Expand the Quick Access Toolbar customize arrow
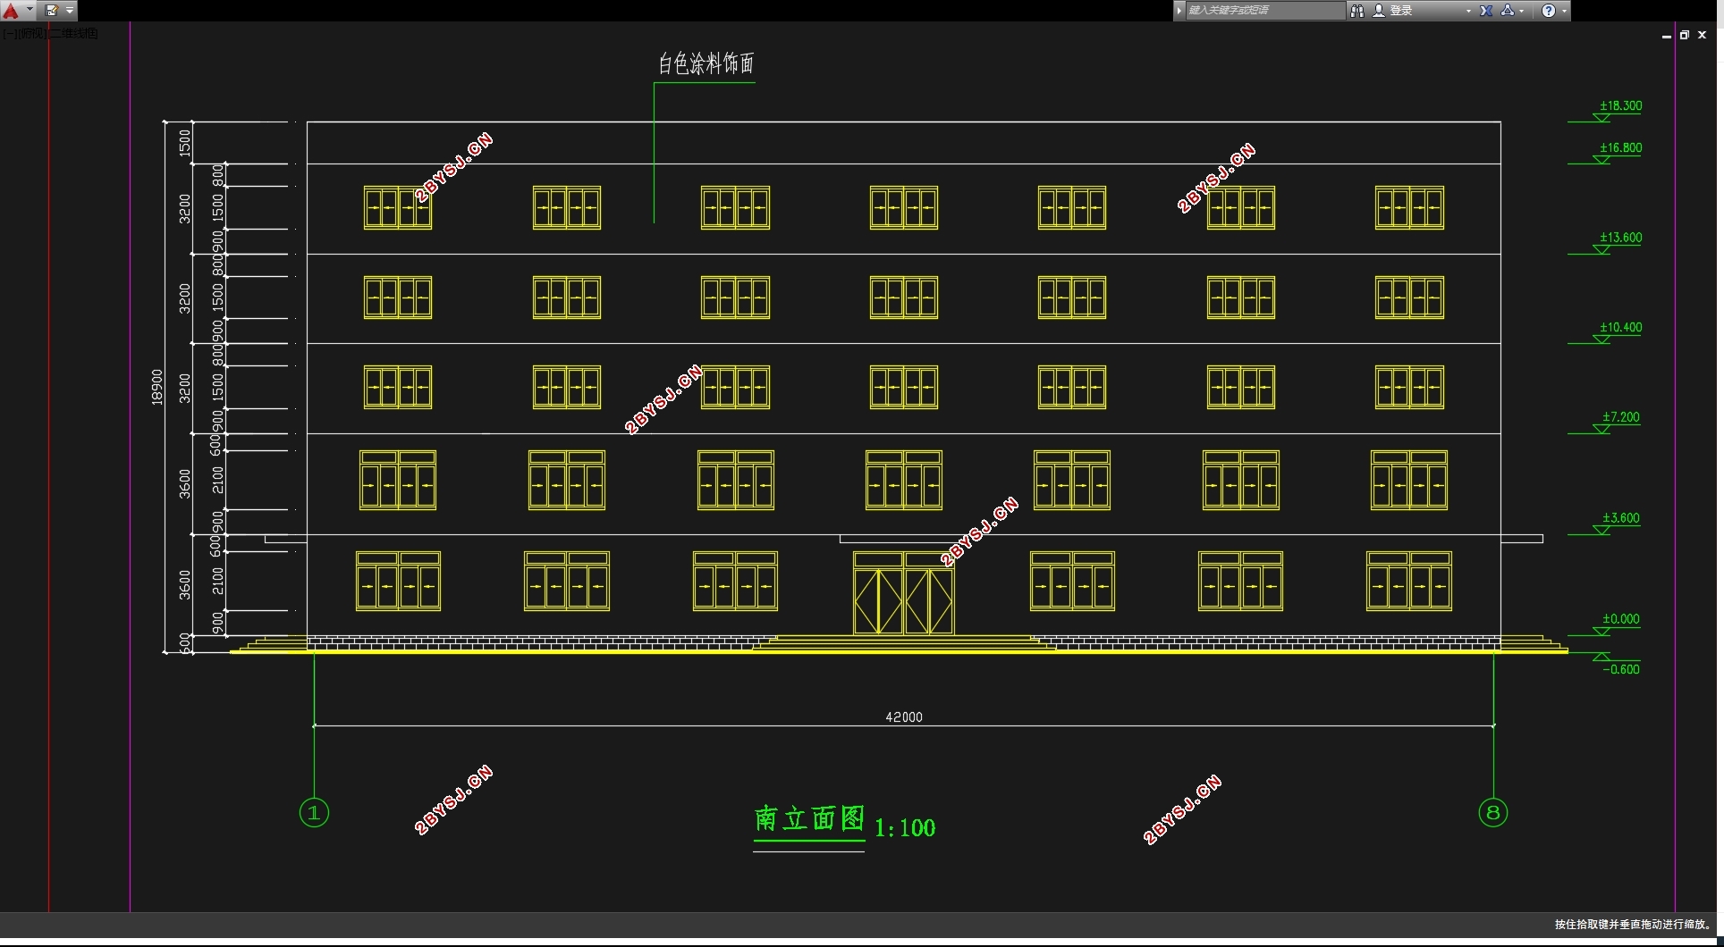1724x947 pixels. [x=70, y=10]
